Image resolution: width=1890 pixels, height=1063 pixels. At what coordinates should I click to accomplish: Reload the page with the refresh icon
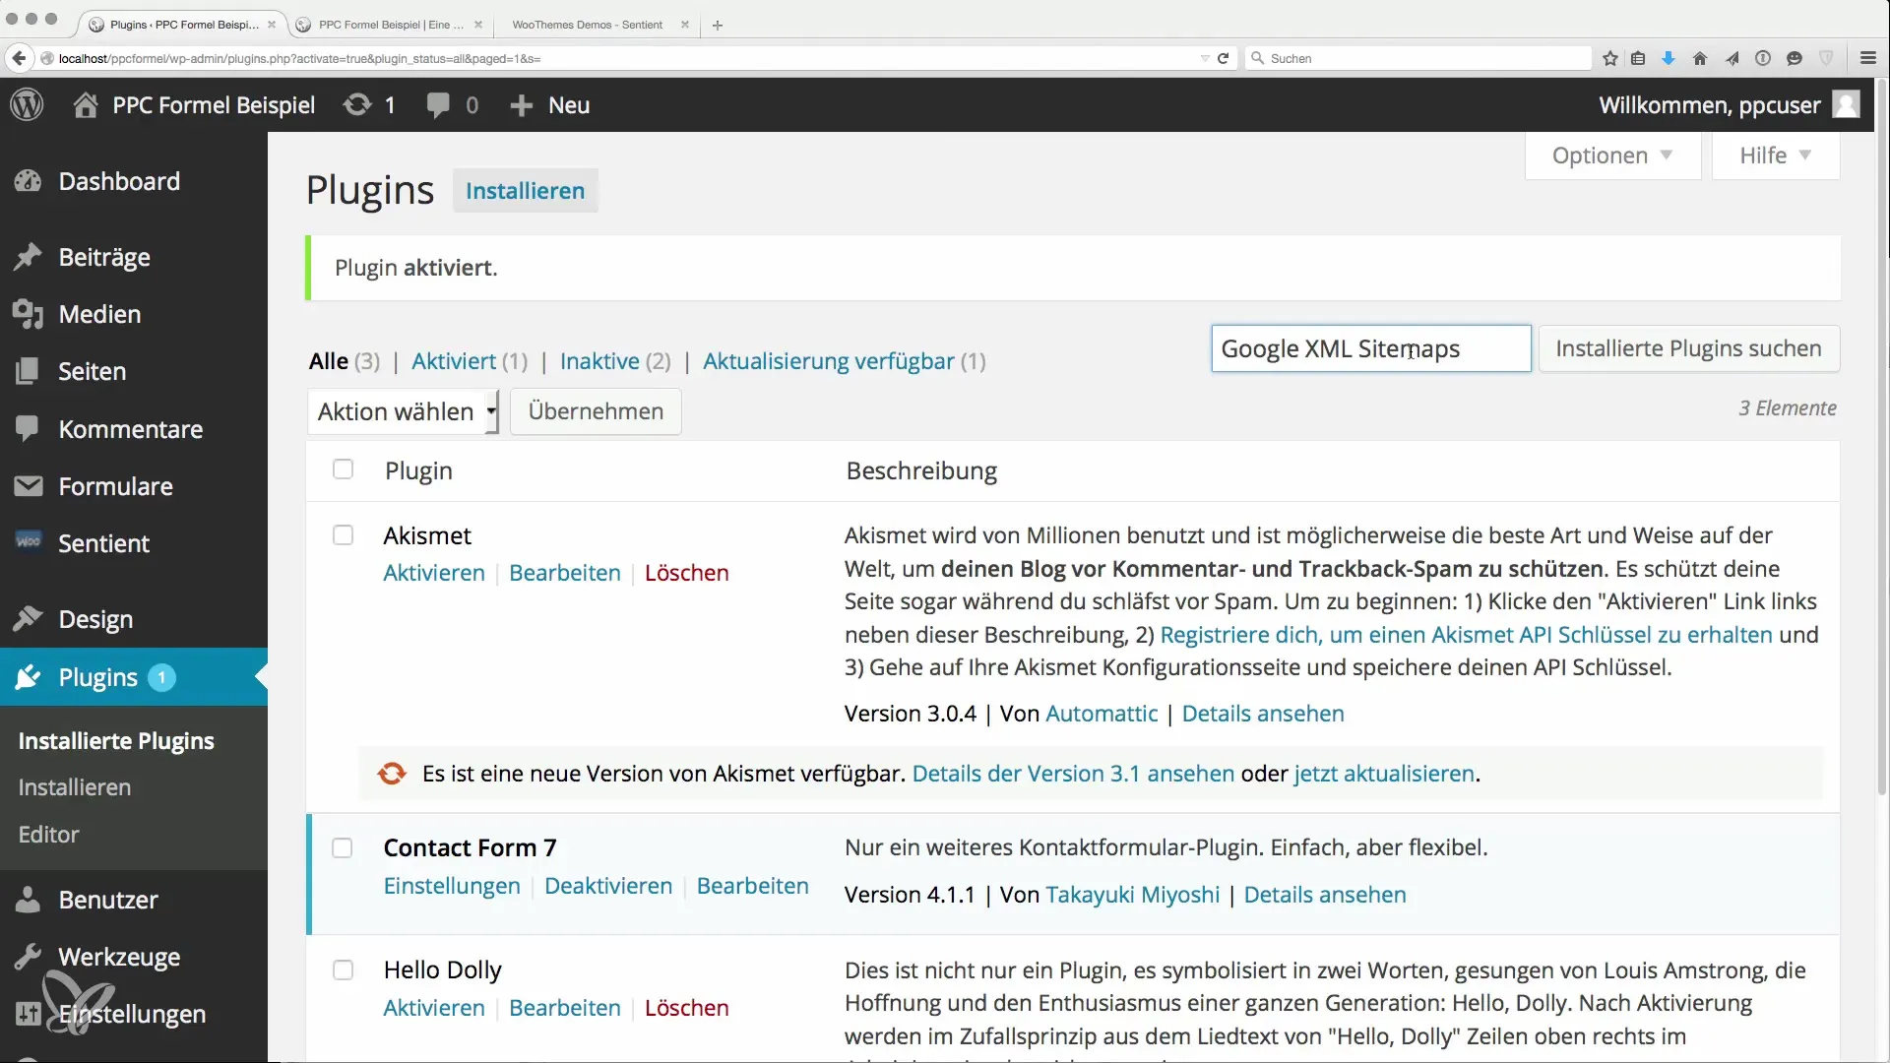(x=1223, y=58)
